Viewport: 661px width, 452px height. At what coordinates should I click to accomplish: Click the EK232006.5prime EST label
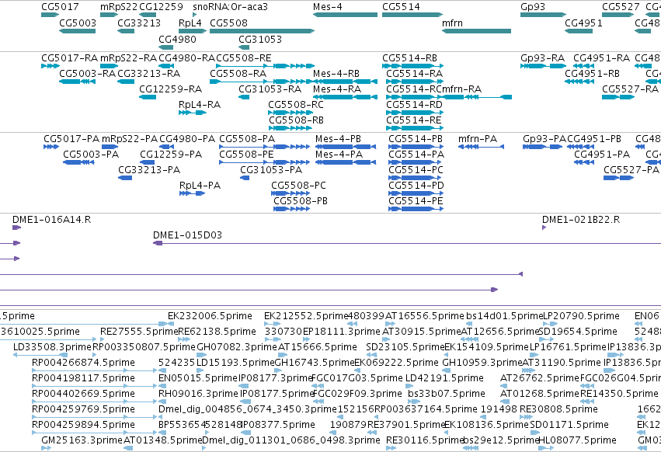point(210,316)
